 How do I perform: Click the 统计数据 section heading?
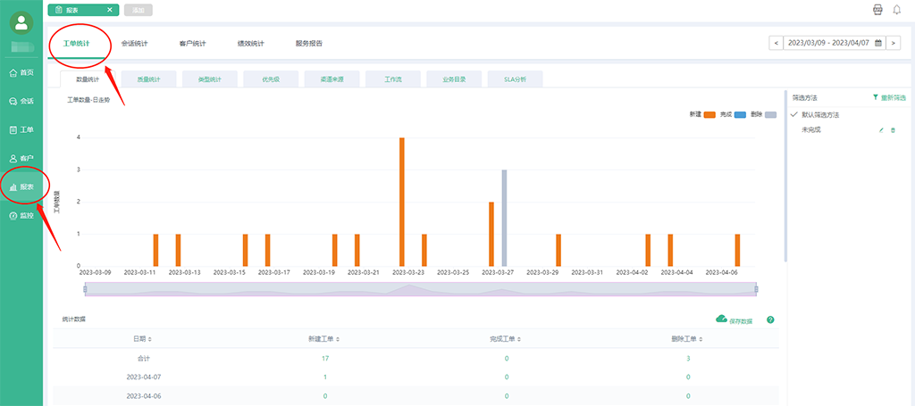pyautogui.click(x=74, y=319)
